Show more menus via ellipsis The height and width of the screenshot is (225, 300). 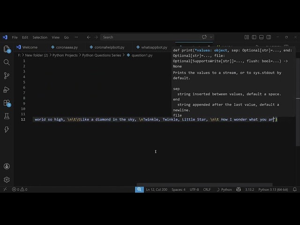click(x=76, y=37)
